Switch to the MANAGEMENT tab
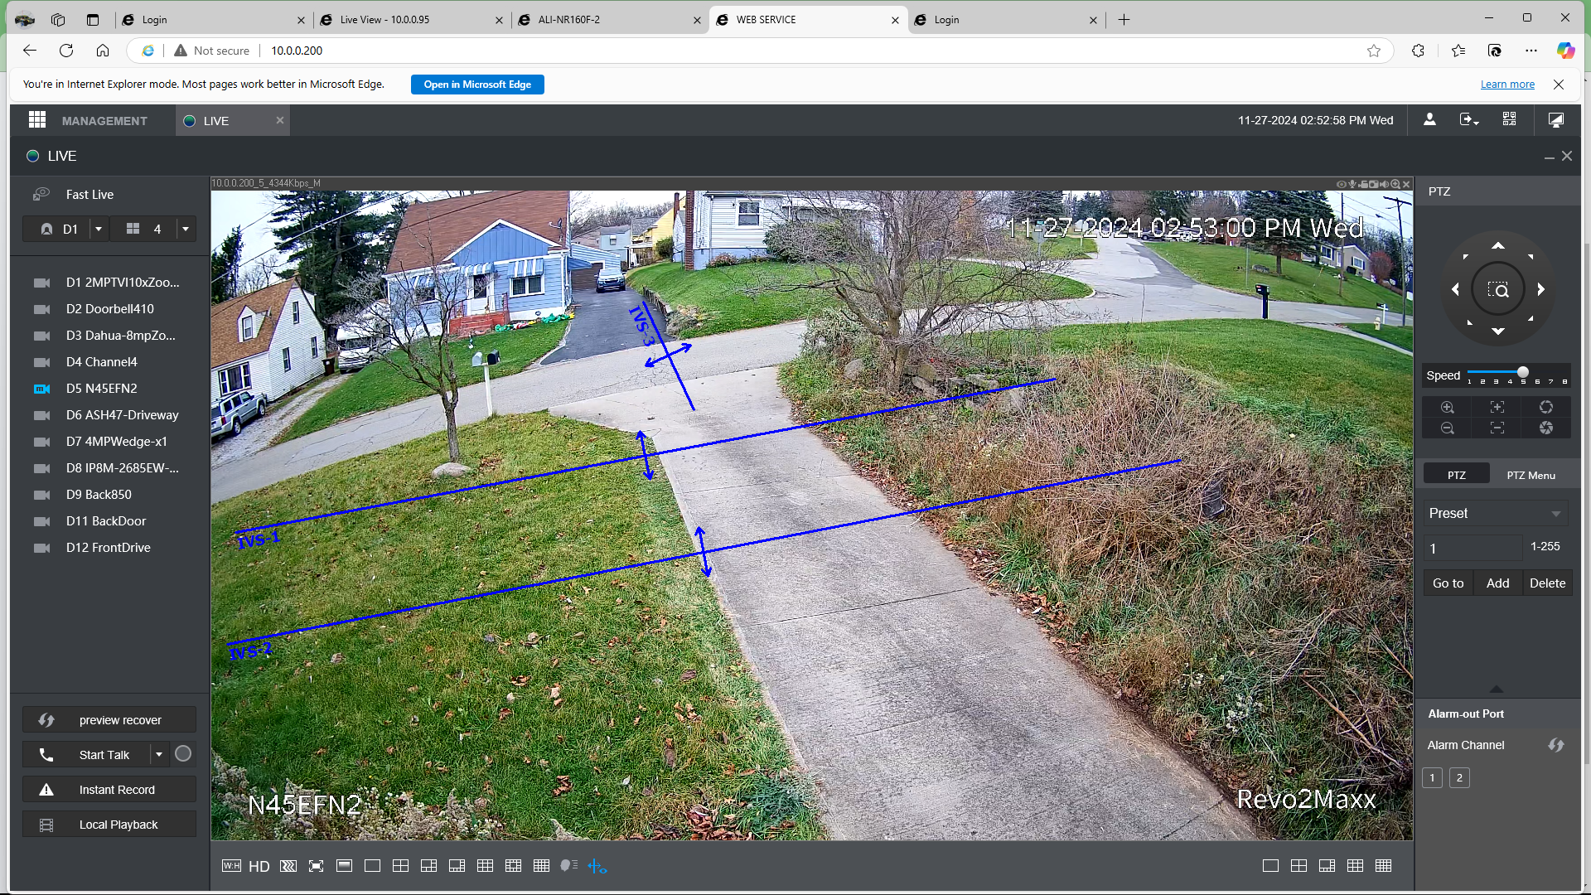Viewport: 1591px width, 895px height. [x=104, y=121]
